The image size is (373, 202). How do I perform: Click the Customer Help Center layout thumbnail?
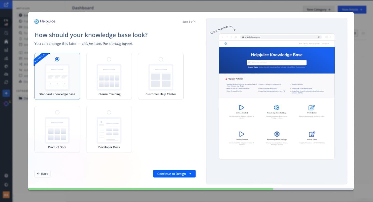161,77
